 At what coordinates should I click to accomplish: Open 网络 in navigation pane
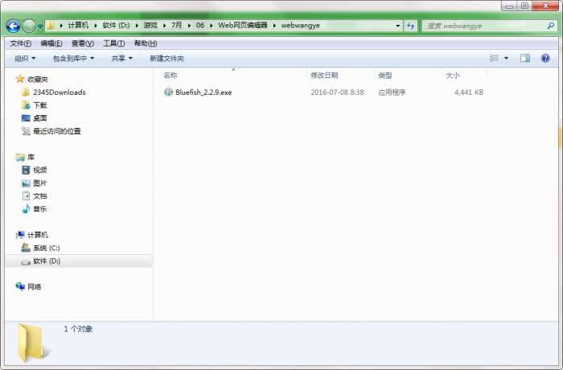click(35, 286)
